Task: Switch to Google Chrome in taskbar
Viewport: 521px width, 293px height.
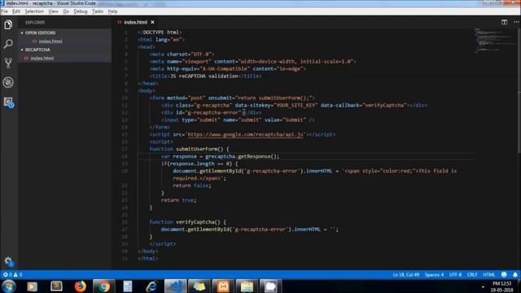Action: 103,286
